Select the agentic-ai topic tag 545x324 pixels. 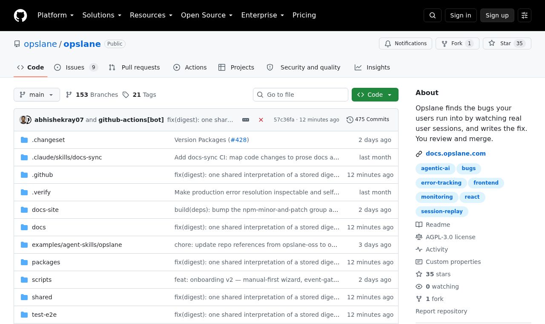pos(435,168)
